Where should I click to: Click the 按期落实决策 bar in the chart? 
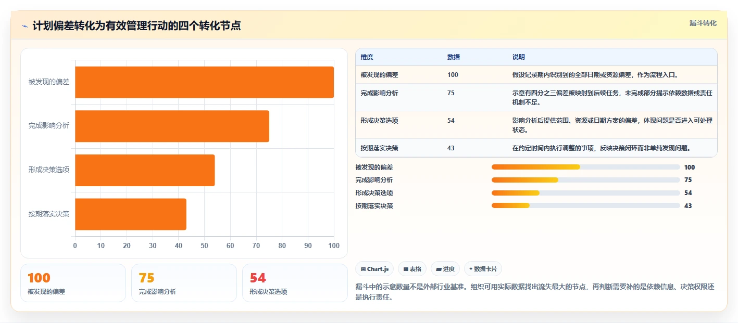[x=131, y=214]
